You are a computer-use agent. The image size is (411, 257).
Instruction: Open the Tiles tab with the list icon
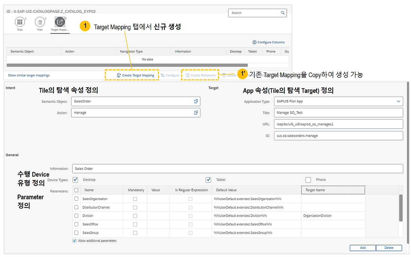(40, 22)
